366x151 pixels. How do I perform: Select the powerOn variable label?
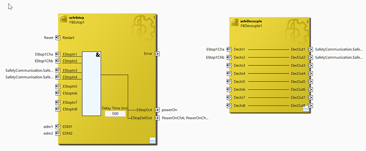(x=168, y=110)
